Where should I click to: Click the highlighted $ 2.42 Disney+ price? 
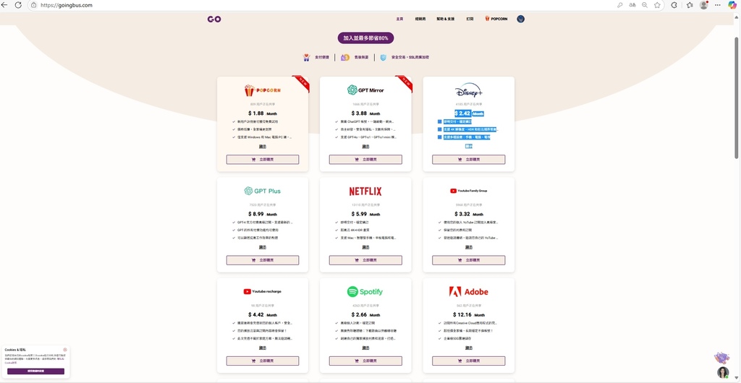[462, 113]
